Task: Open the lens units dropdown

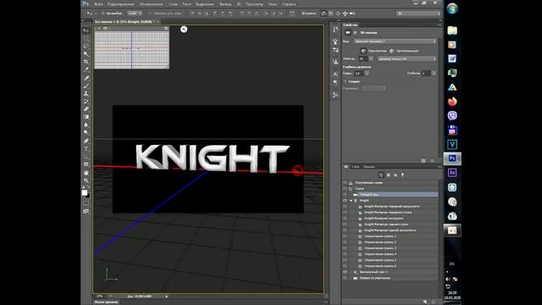Action: coord(406,58)
